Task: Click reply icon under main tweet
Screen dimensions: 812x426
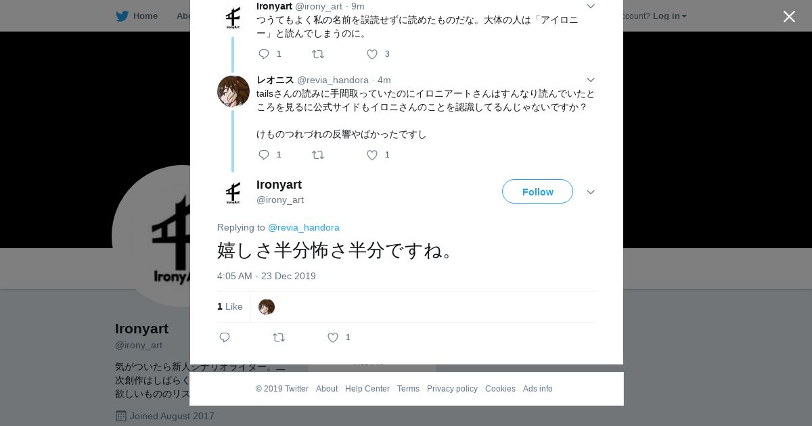Action: click(x=225, y=337)
